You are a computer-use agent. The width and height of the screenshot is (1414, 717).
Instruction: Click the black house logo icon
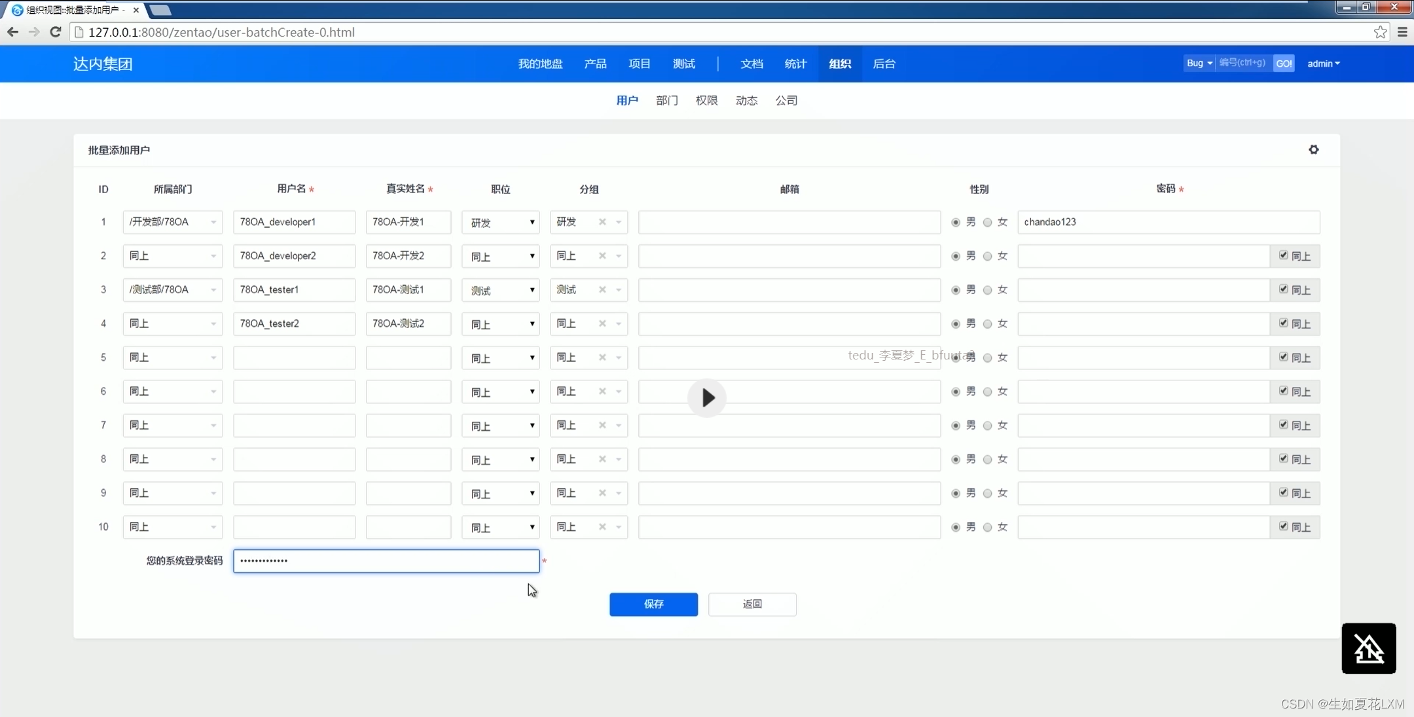[1368, 648]
